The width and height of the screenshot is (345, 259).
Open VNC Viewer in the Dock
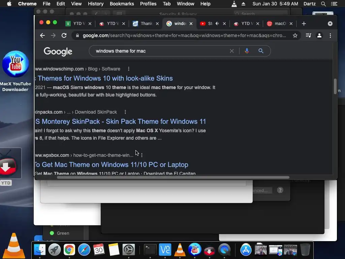pos(165,250)
